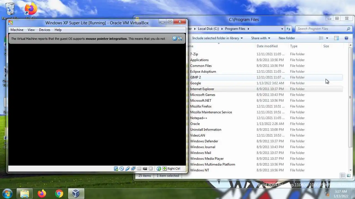The width and height of the screenshot is (355, 199).
Task: Open Windows Explorer from the taskbar
Action: [x=24, y=193]
